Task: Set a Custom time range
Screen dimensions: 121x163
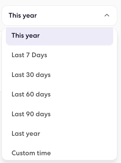Action: pos(59,153)
